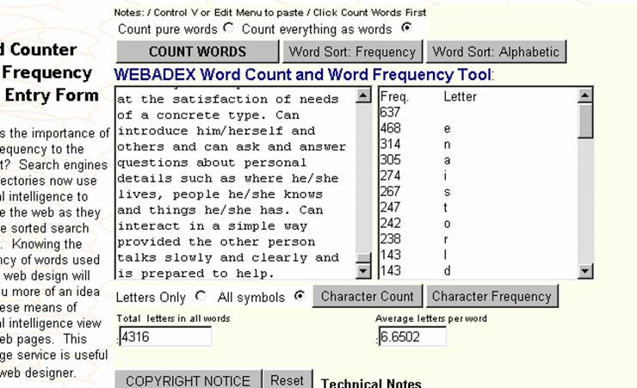Click the Technical Notes heading
This screenshot has width=637, height=388.
coord(371,383)
